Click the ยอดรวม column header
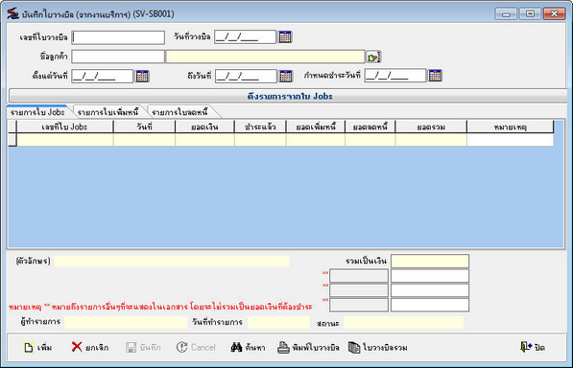The height and width of the screenshot is (368, 573). coord(431,126)
